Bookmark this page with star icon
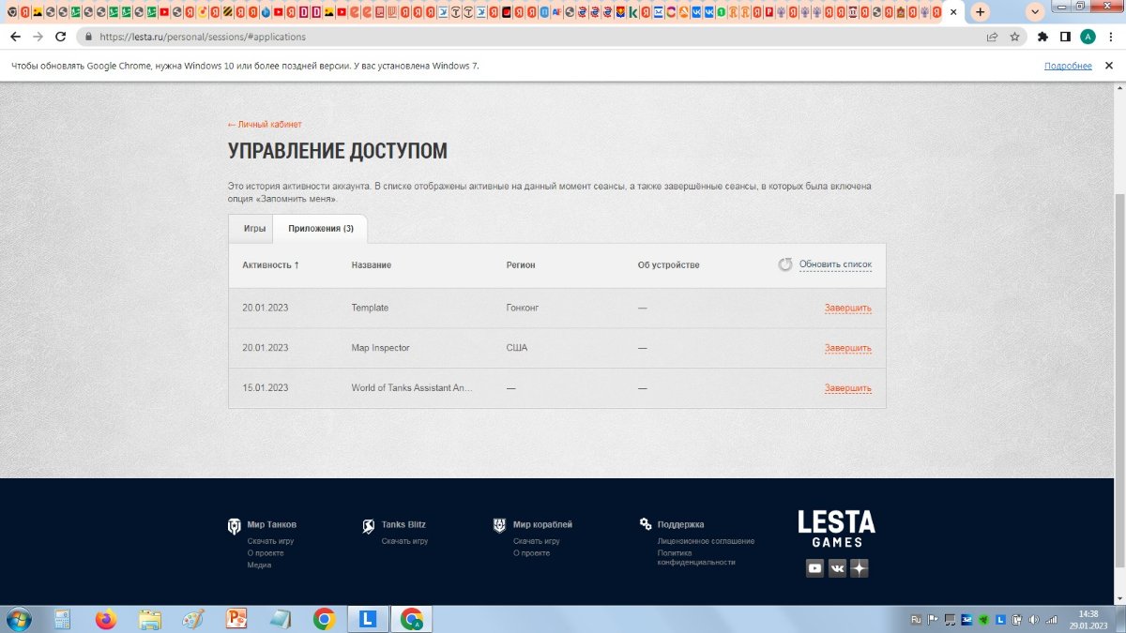1126x633 pixels. click(1014, 37)
